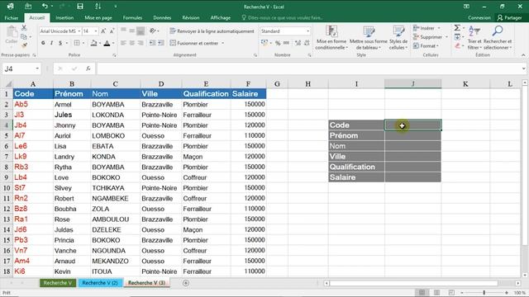Click the font color A swatch

tap(107, 43)
